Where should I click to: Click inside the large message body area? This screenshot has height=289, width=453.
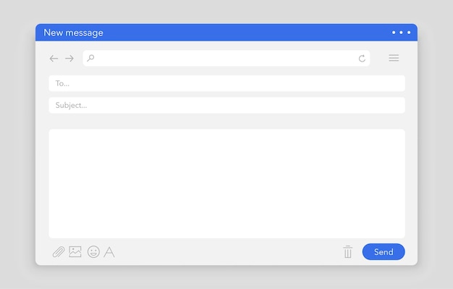(x=226, y=184)
